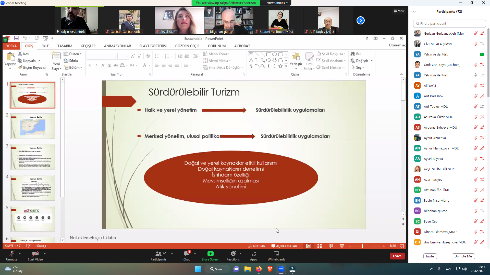The image size is (490, 275).
Task: Click the Share Screen icon
Action: tap(210, 254)
